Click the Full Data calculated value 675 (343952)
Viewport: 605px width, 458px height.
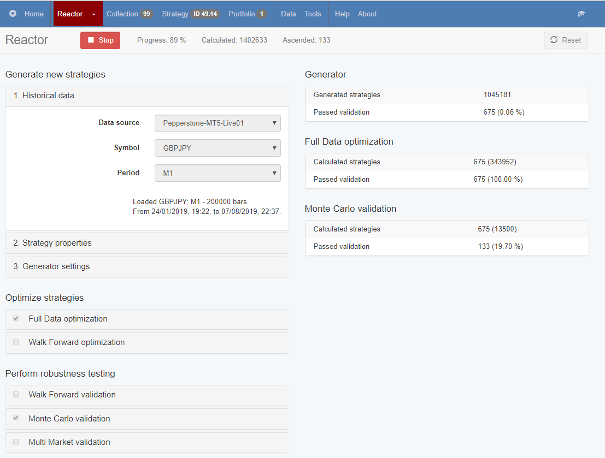(495, 162)
